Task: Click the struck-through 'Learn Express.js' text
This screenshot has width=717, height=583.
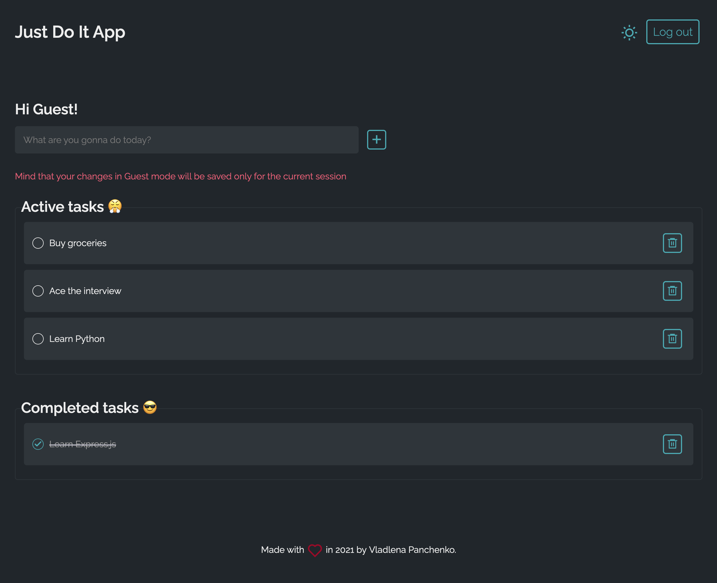Action: [82, 444]
